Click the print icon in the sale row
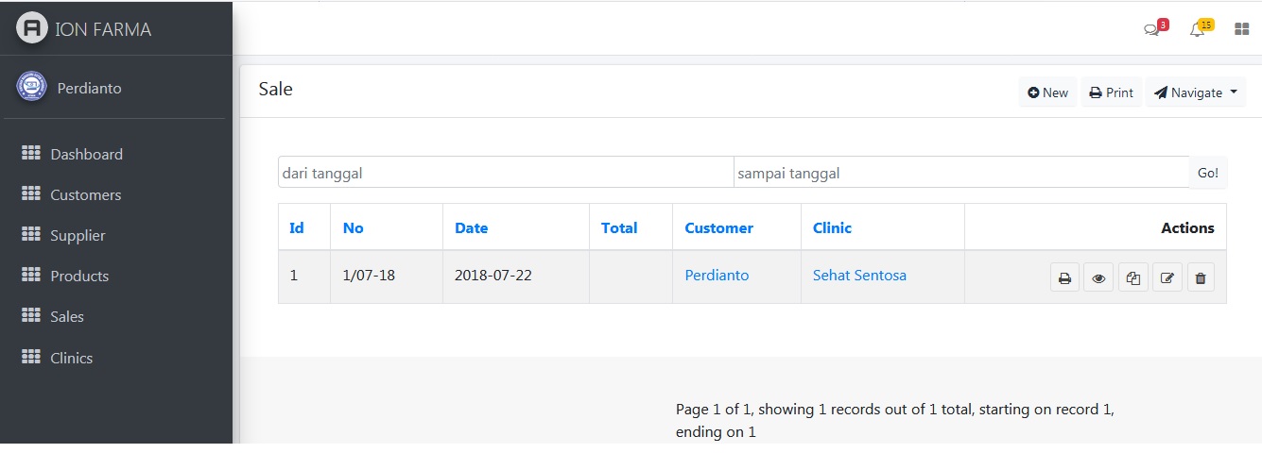Screen dimensions: 1262x453 [1064, 278]
